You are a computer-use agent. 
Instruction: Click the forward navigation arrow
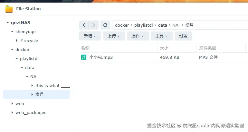94,25
